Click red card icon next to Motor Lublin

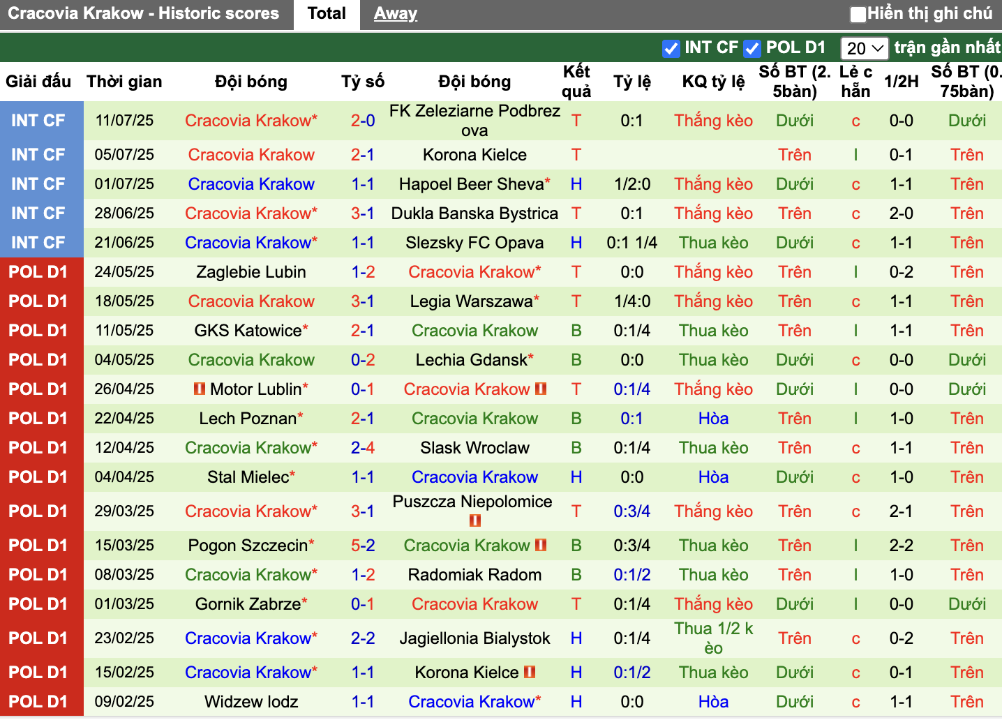(200, 389)
